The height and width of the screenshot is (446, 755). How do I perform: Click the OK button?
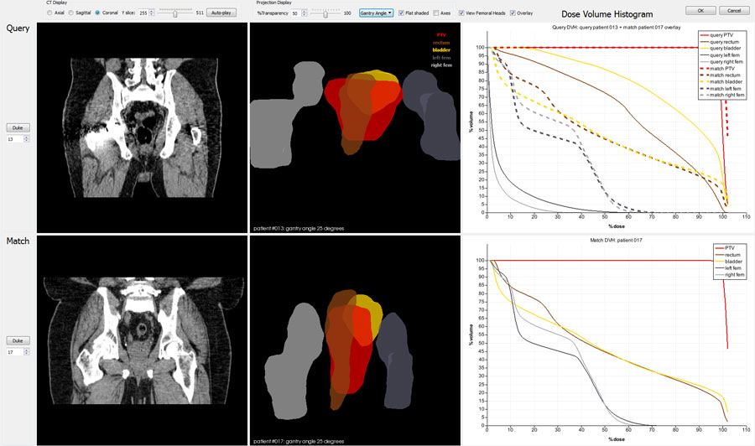[700, 10]
